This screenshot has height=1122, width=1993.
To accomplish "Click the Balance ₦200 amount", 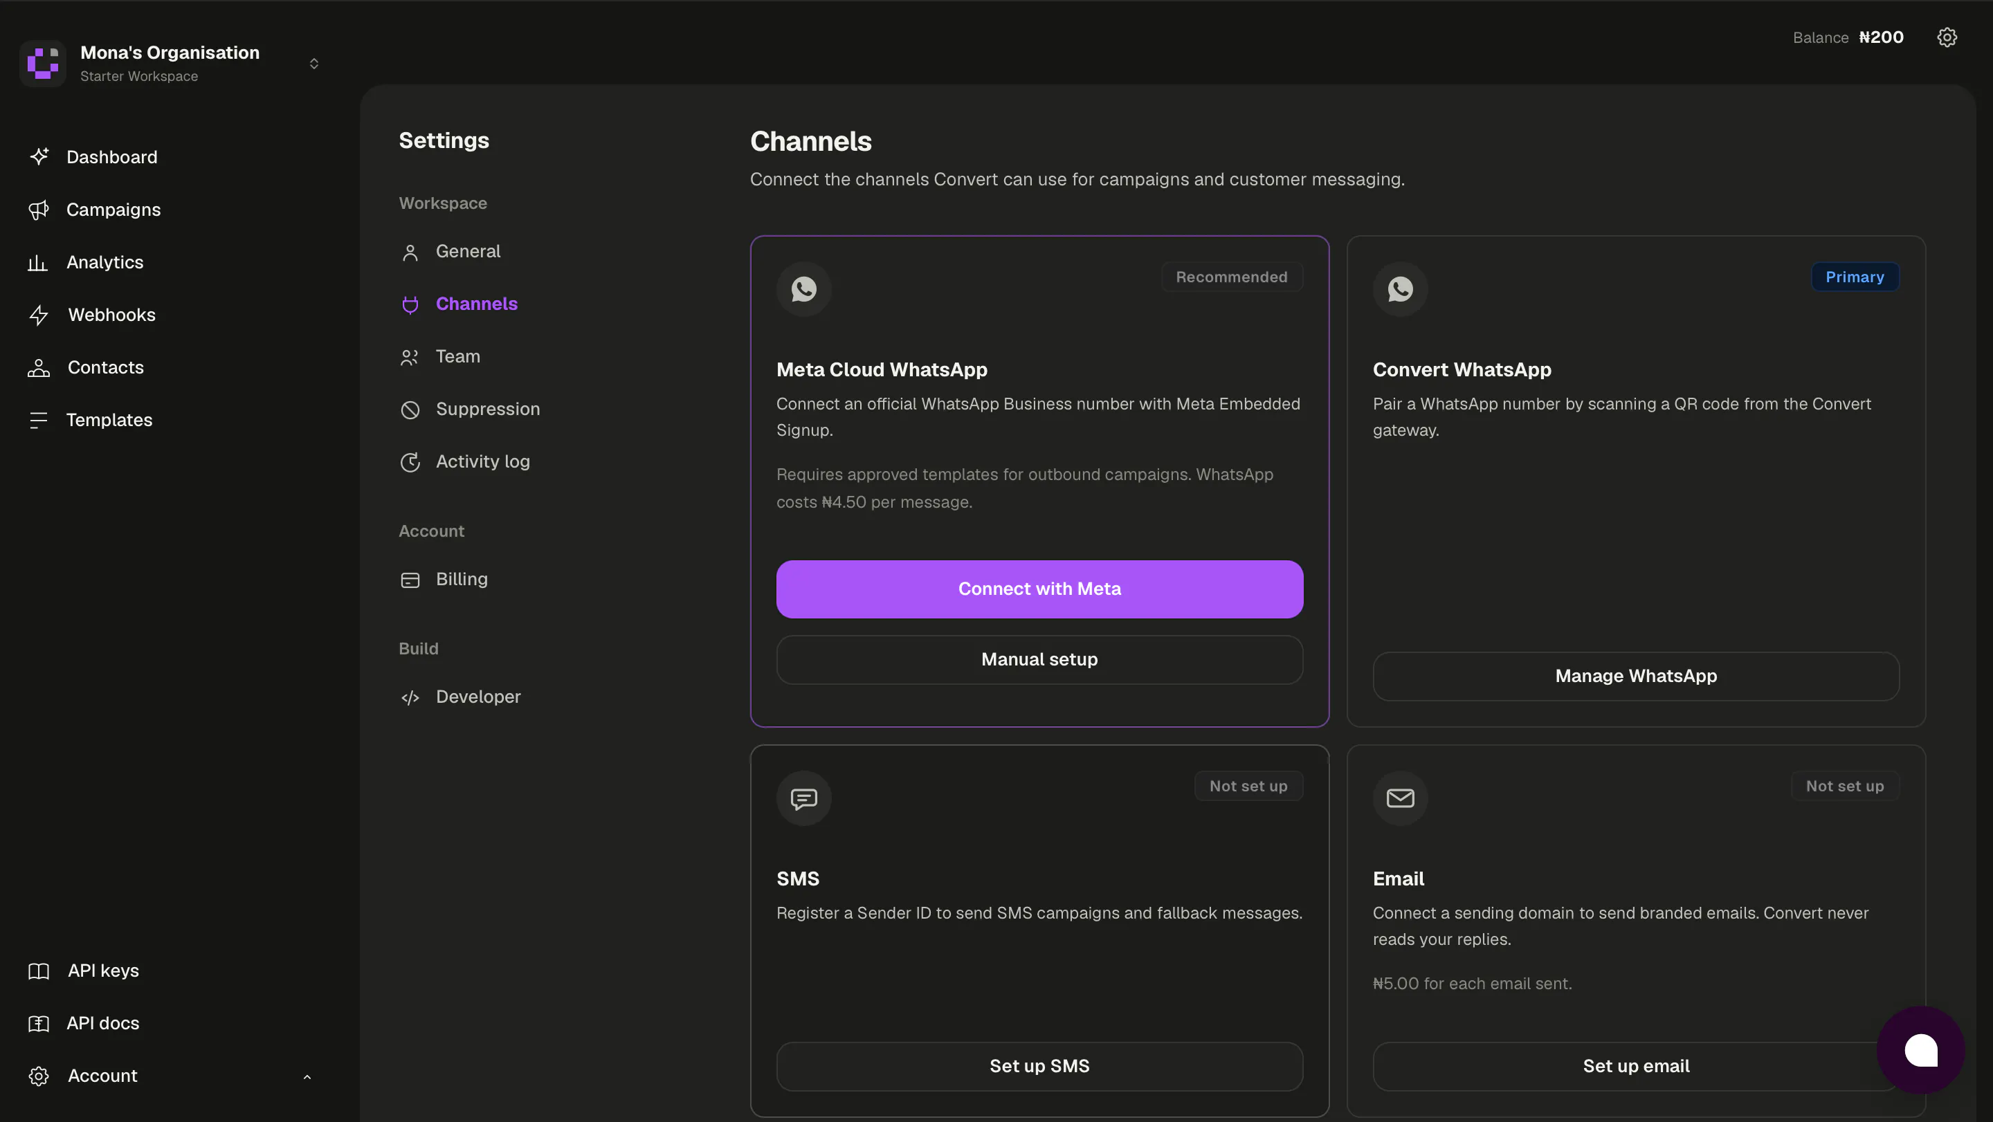I will coord(1881,37).
